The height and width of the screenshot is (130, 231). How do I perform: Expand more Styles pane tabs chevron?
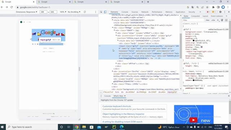[226, 16]
